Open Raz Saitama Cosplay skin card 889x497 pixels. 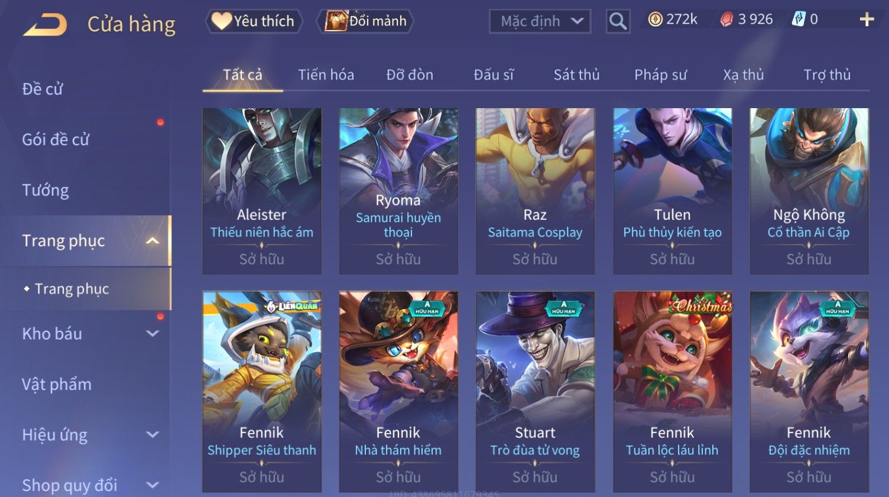(535, 191)
